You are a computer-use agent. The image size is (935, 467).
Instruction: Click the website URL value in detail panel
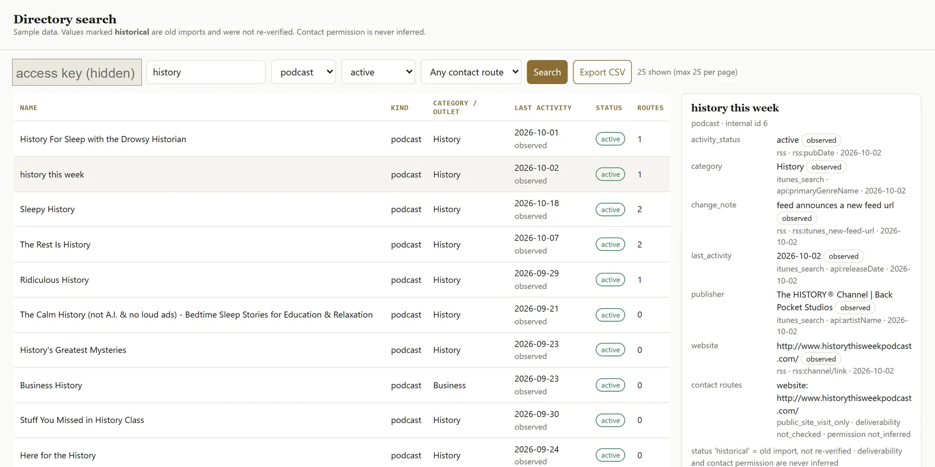tap(844, 352)
